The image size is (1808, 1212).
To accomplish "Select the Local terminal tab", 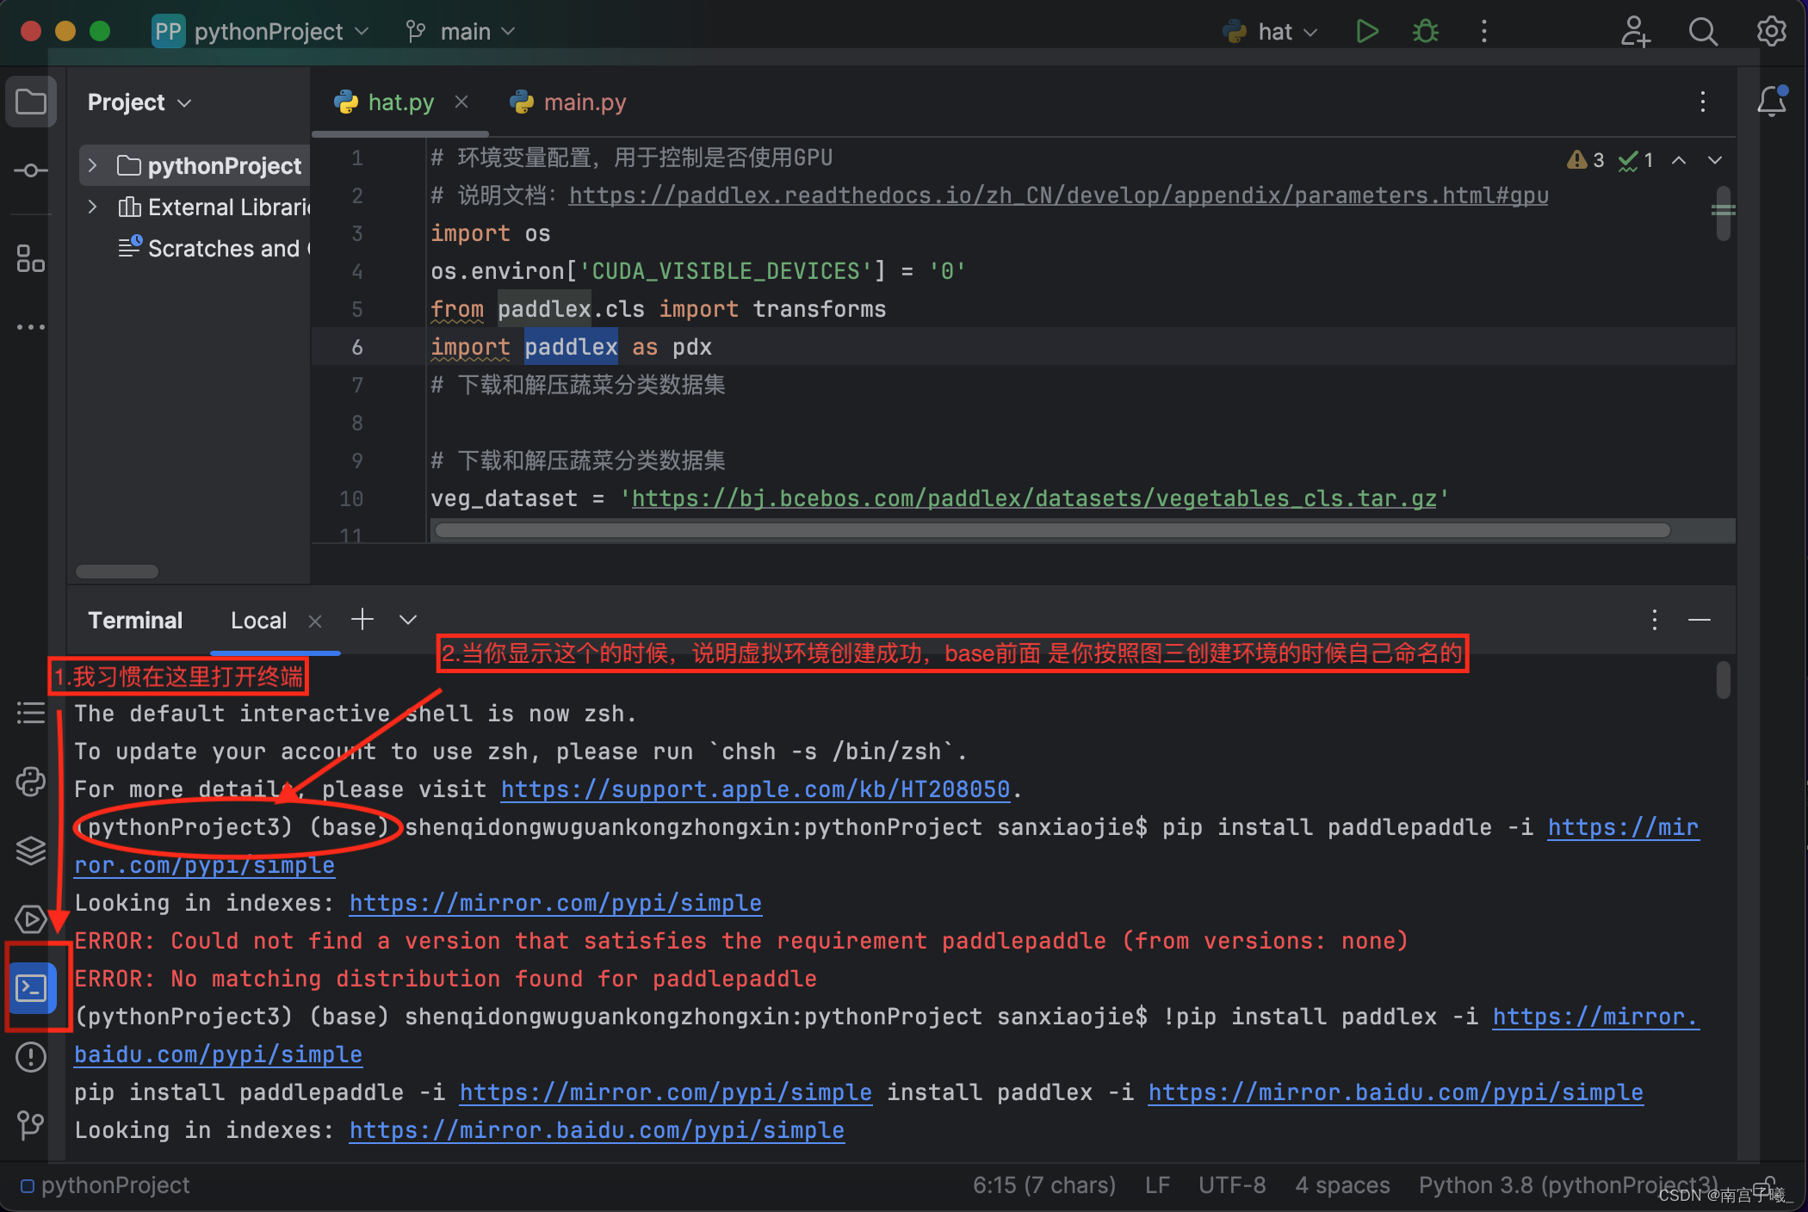I will click(258, 621).
